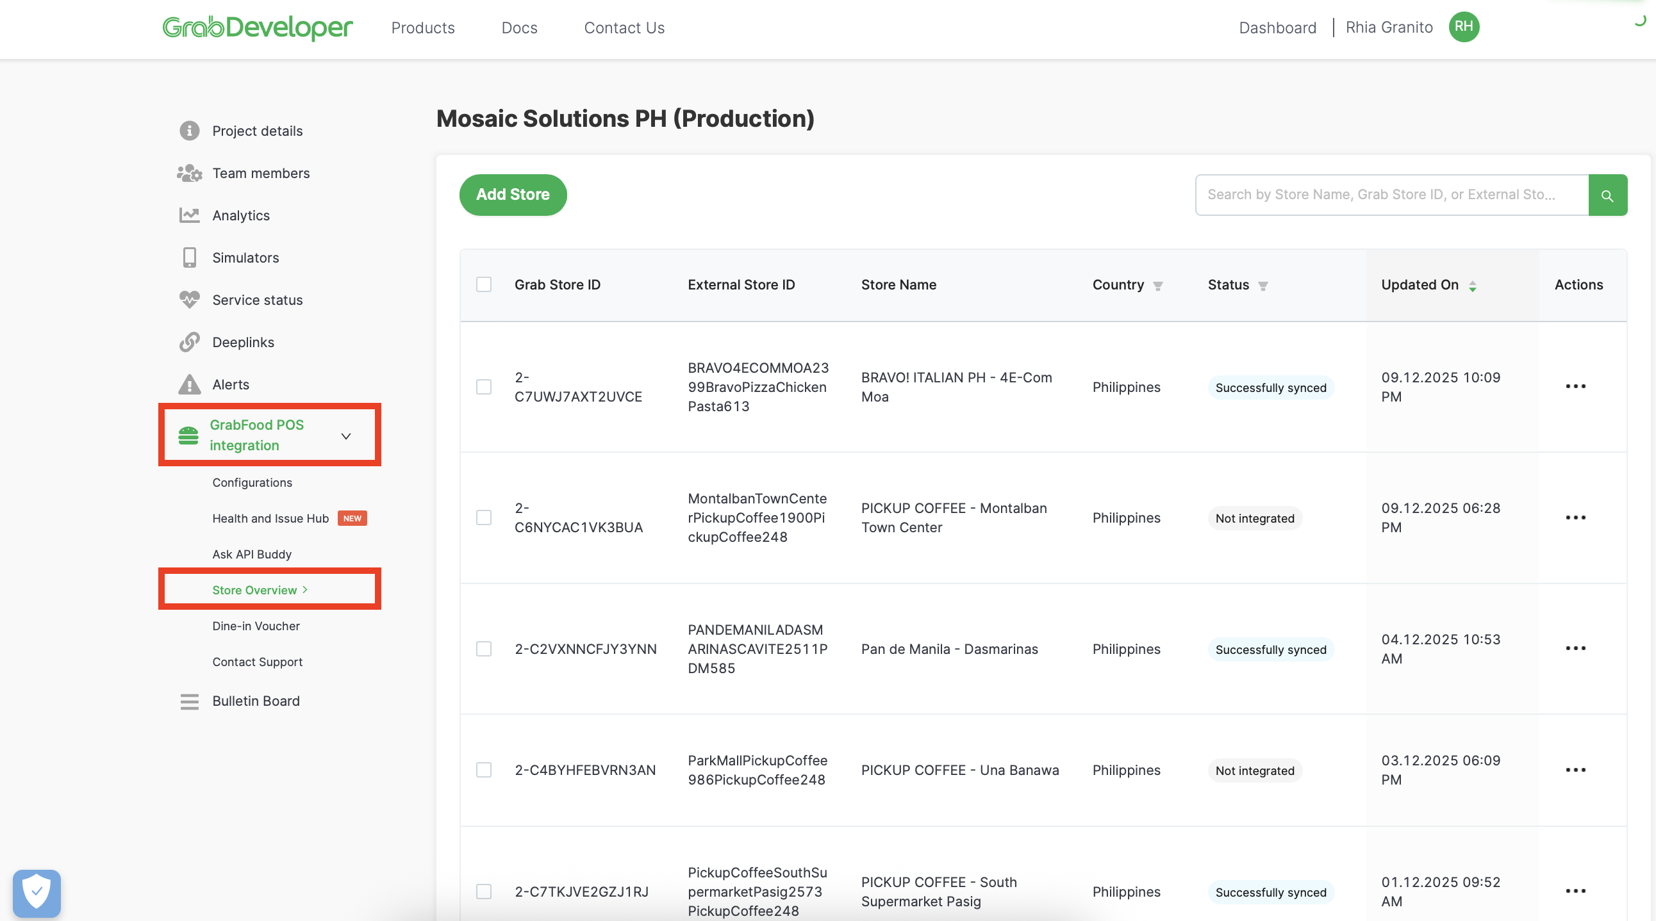Click the Team members people icon

tap(189, 173)
